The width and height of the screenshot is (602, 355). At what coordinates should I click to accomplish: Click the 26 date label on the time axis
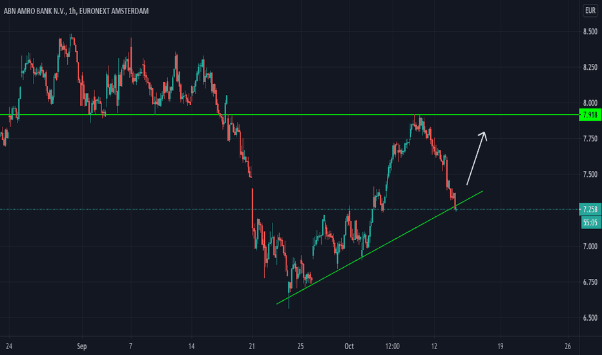tap(568, 346)
